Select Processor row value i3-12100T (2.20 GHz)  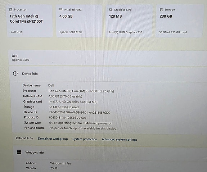pos(81,91)
